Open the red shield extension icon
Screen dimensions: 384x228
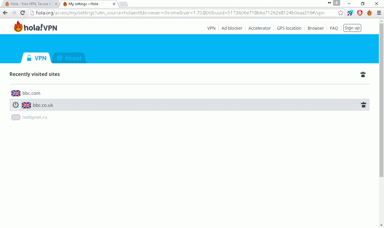(x=360, y=13)
